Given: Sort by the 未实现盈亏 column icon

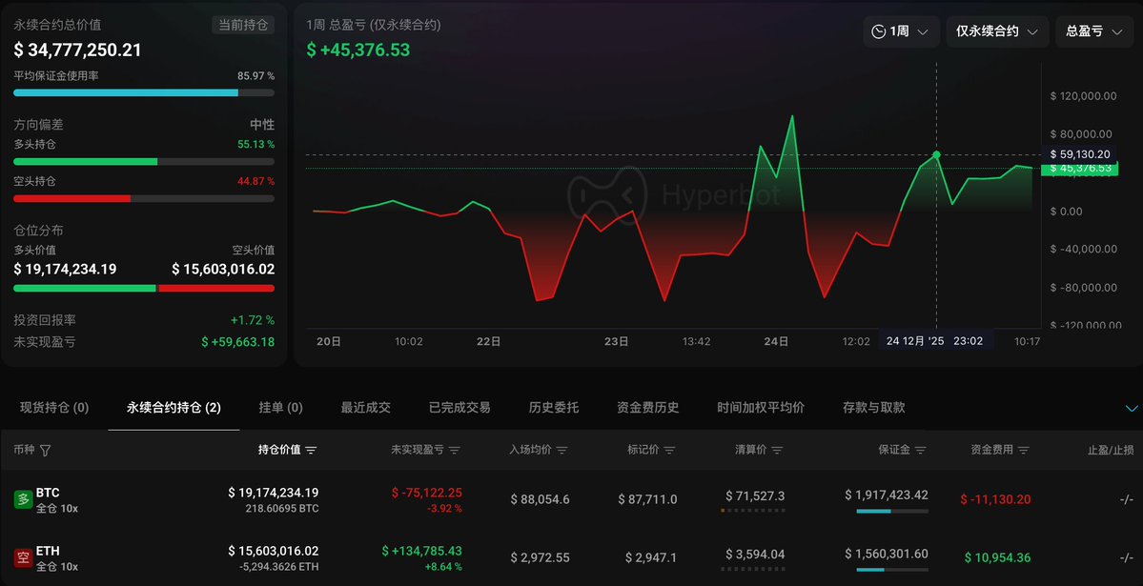Looking at the screenshot, I should [x=454, y=451].
